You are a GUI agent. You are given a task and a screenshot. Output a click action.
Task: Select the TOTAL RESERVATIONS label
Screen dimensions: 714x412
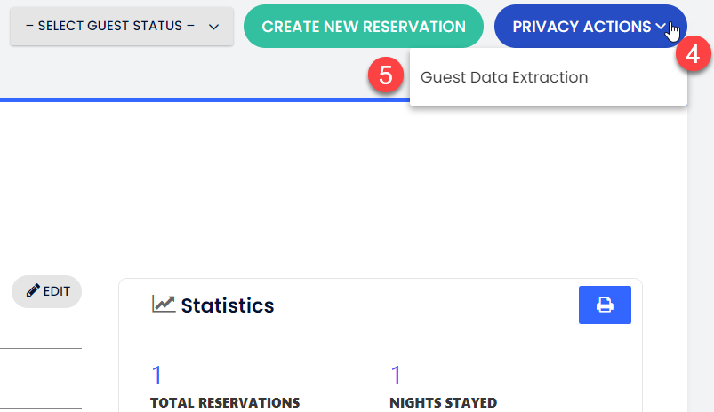coord(225,403)
